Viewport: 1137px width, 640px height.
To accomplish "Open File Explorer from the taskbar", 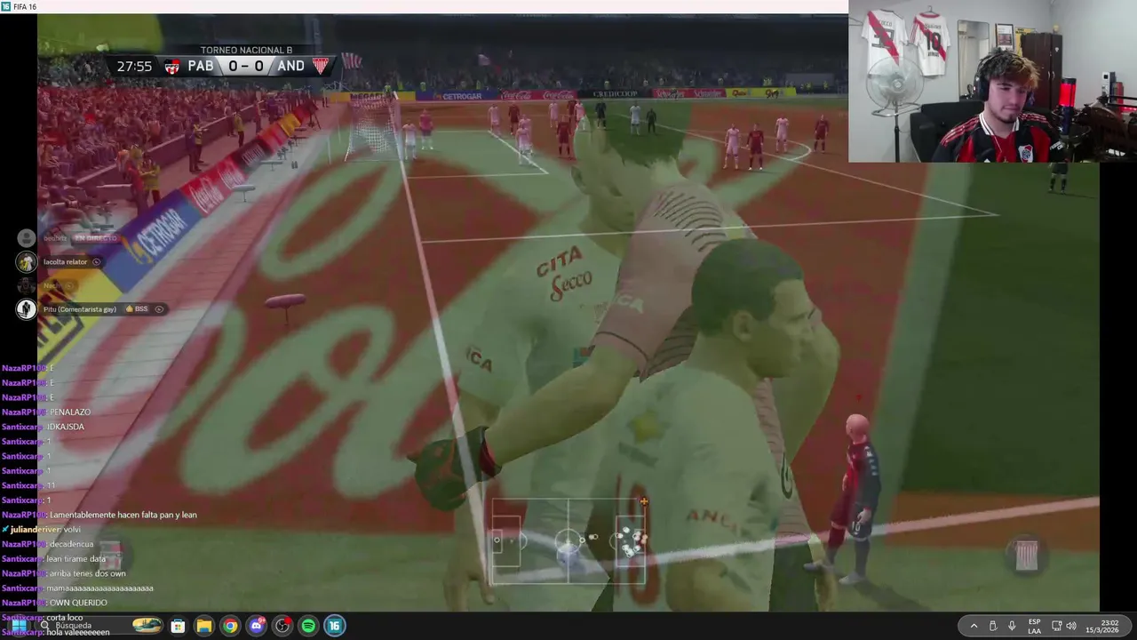I will (203, 626).
